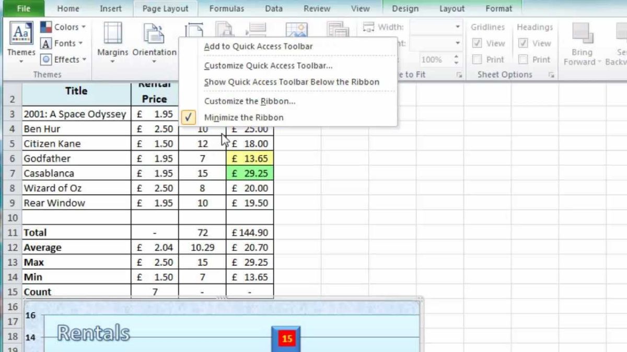Enable Print for Gridlines
Screen dimensions: 627x352
[477, 59]
